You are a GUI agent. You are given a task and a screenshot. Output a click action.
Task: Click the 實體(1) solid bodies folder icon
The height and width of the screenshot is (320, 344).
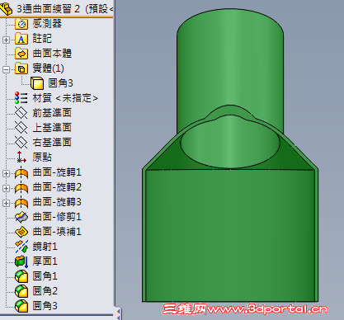click(x=21, y=68)
